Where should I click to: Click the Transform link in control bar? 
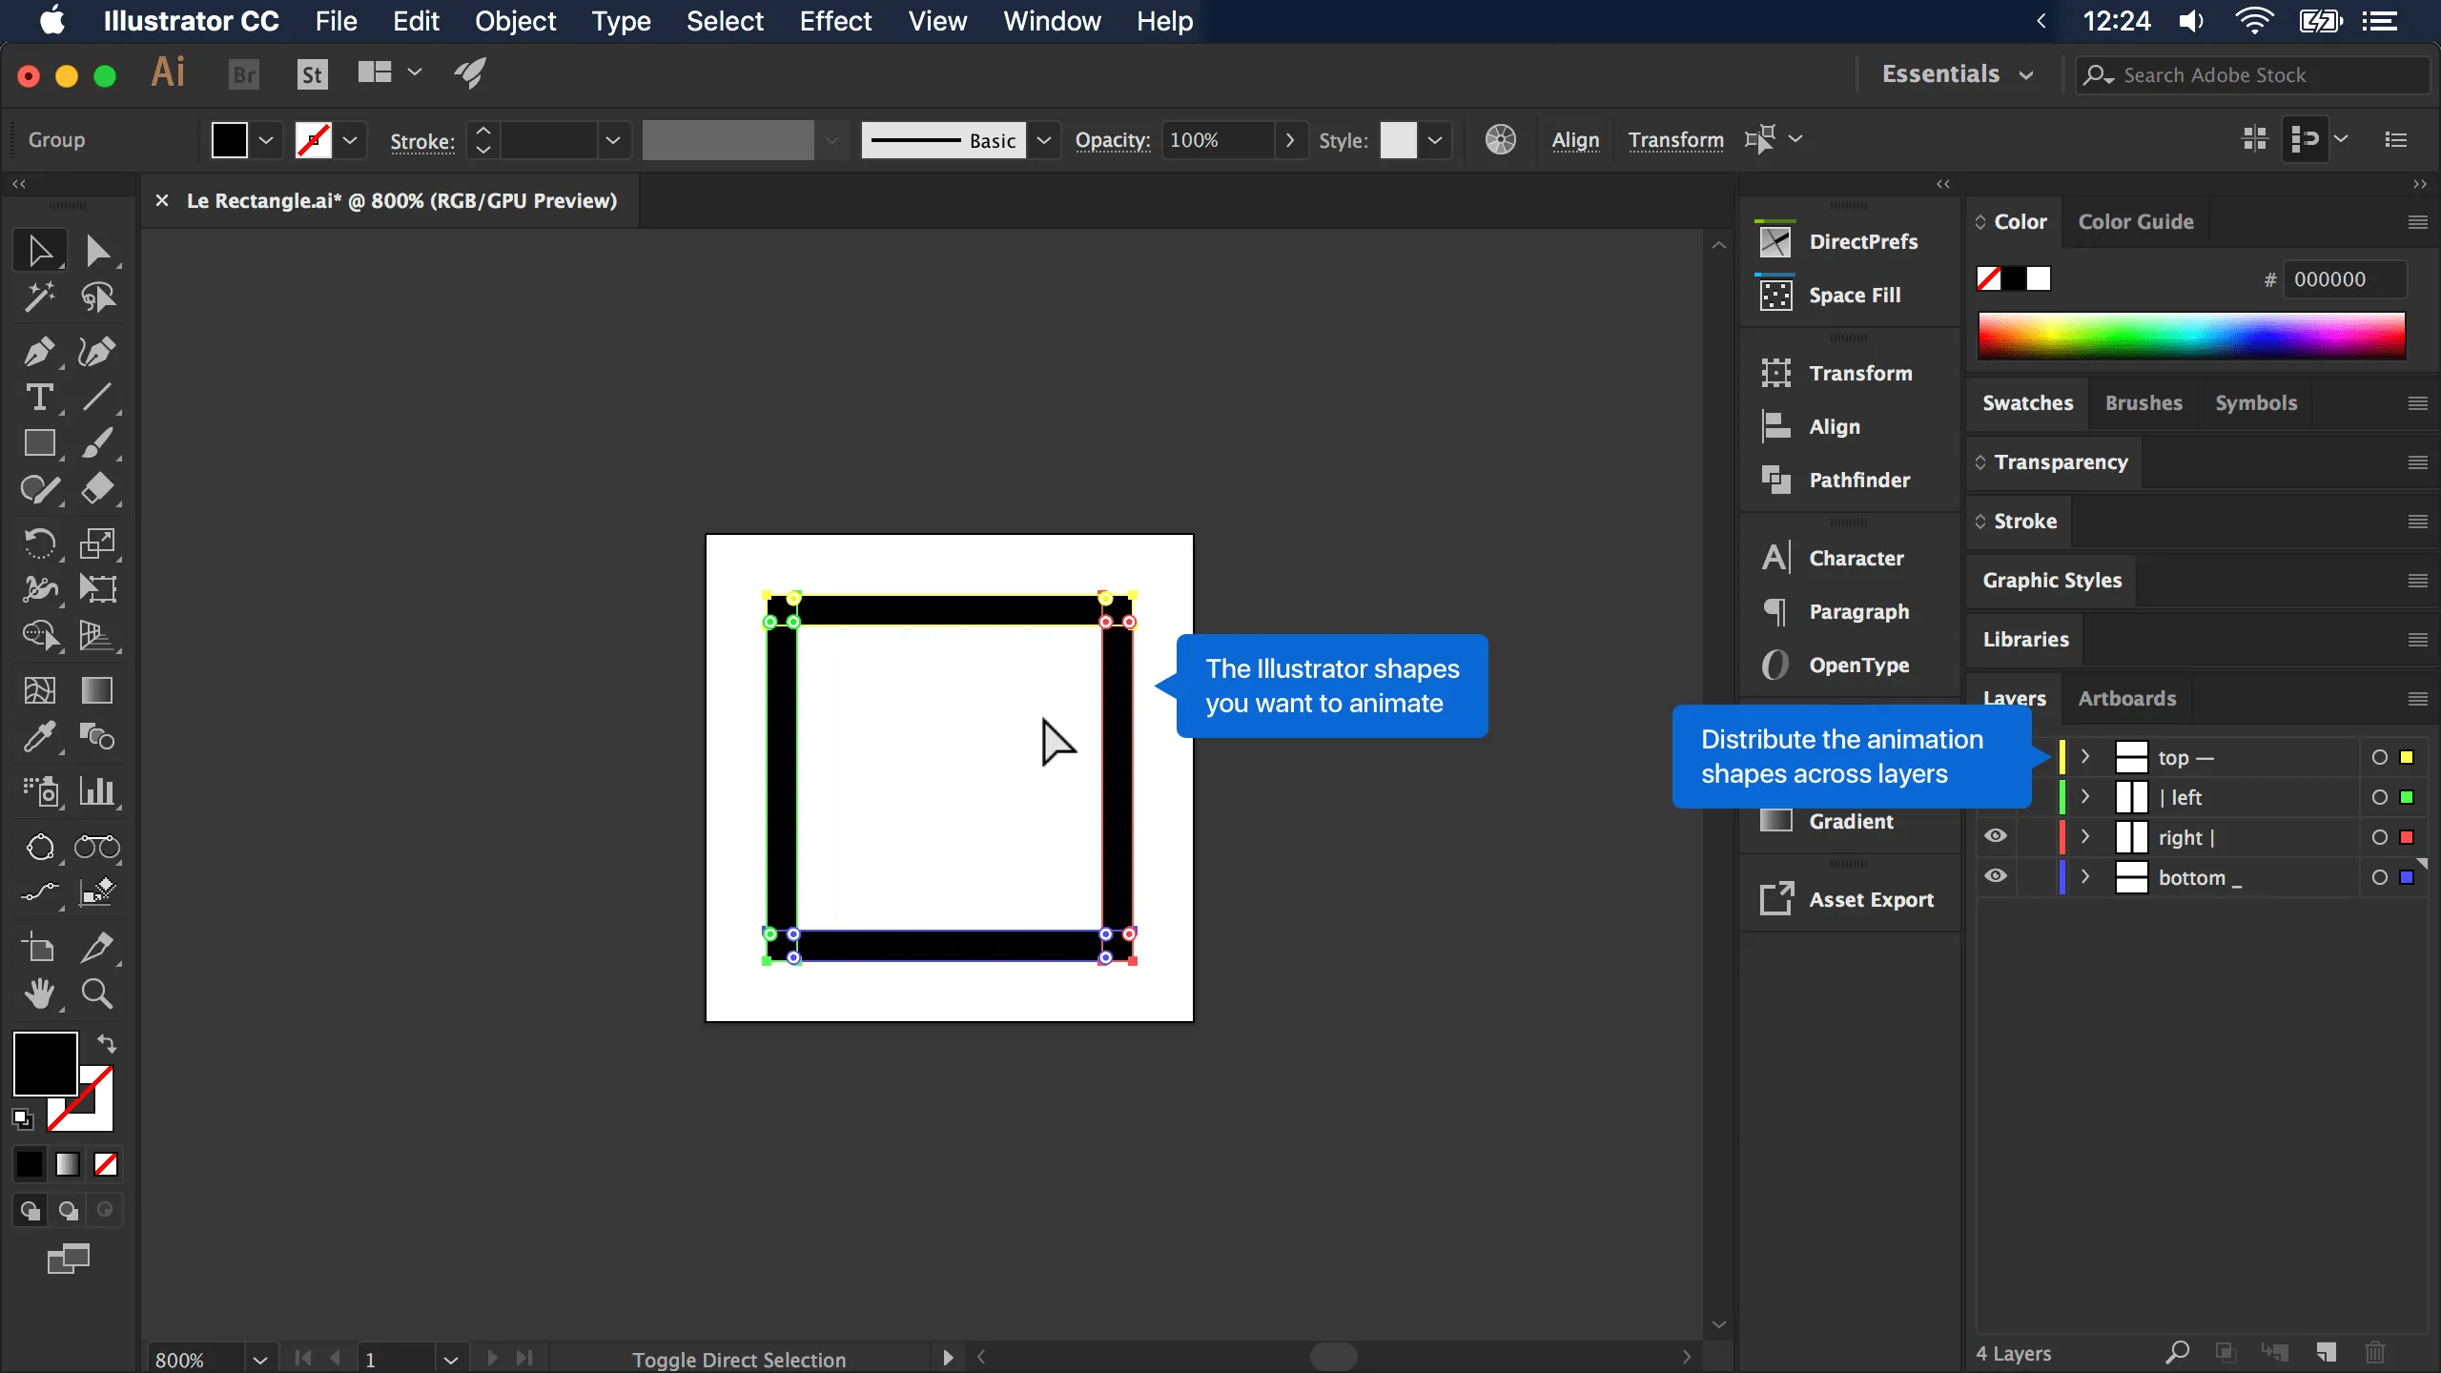pyautogui.click(x=1675, y=140)
